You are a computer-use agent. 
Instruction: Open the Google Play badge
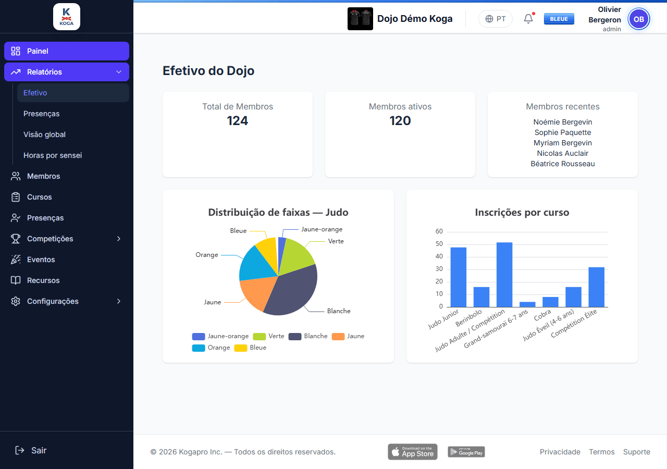click(466, 452)
